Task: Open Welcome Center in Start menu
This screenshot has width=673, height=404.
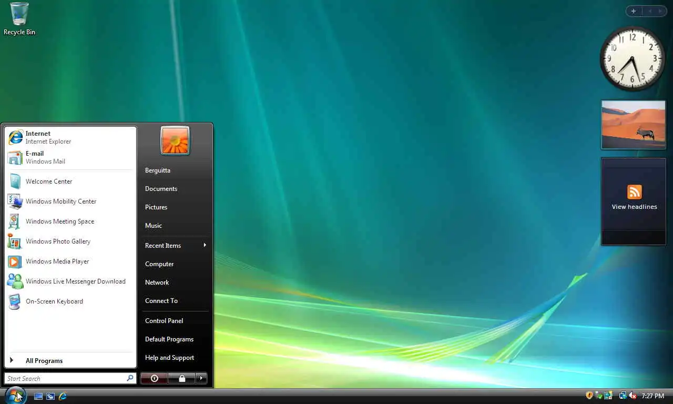Action: click(70, 181)
